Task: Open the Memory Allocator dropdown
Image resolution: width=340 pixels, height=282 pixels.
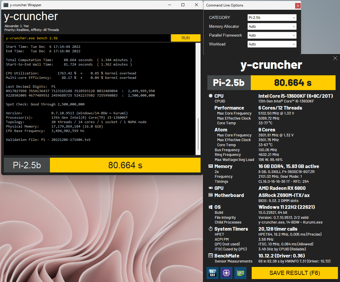Action: [x=272, y=27]
